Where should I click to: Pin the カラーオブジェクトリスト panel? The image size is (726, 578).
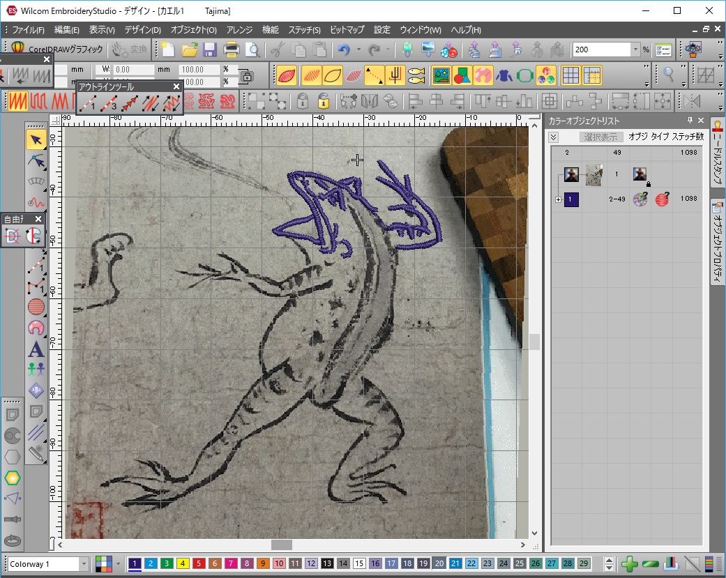tap(690, 121)
